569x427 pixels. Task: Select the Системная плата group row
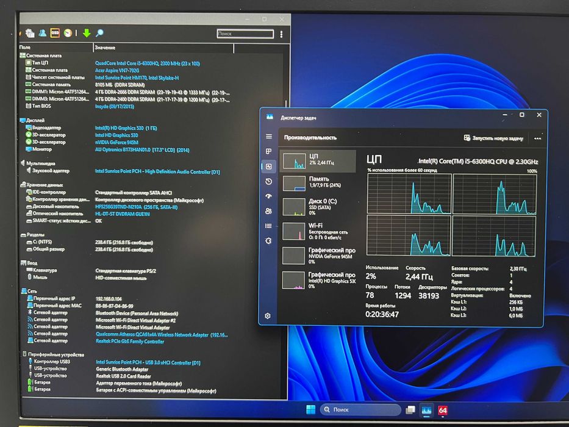41,56
